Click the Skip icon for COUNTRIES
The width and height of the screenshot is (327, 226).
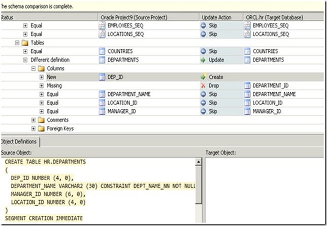203,51
